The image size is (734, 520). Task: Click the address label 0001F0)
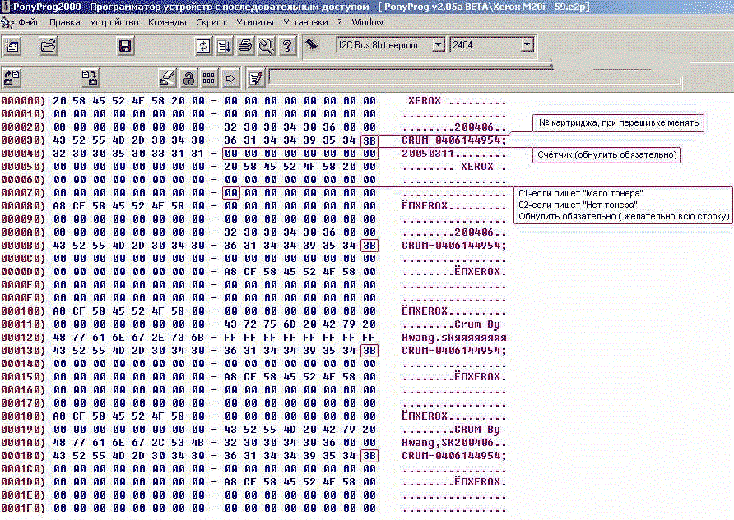[x=23, y=508]
